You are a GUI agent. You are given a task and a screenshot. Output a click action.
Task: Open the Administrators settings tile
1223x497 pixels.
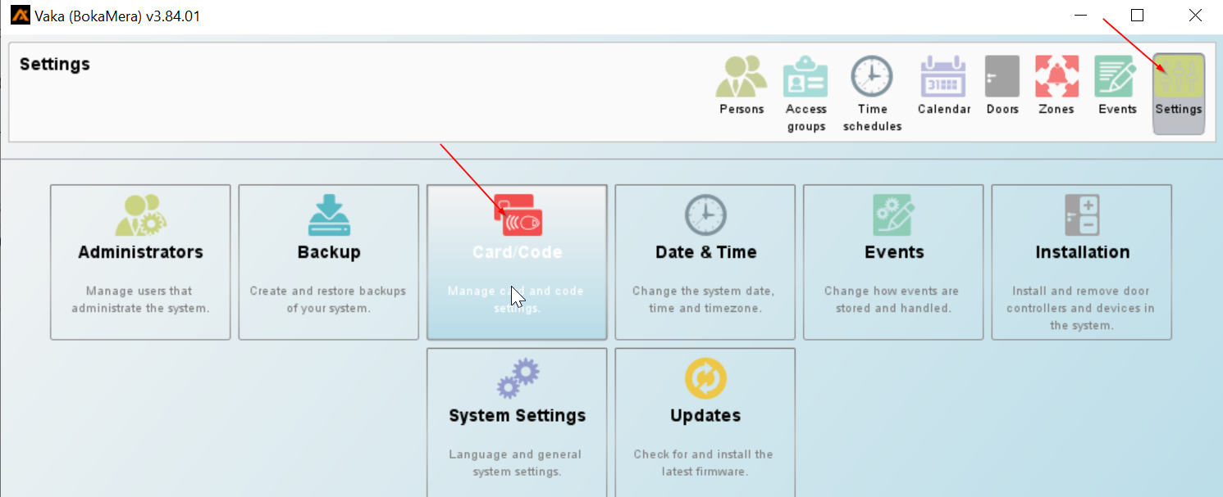click(140, 262)
